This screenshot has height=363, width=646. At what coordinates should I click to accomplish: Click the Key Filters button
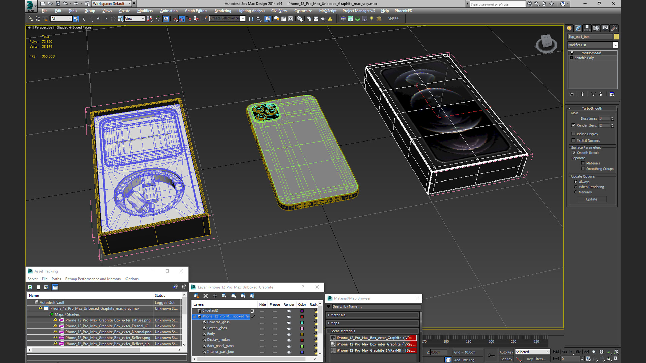(536, 359)
